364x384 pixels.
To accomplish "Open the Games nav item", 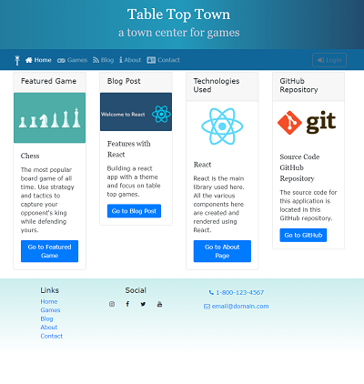I will pos(72,60).
